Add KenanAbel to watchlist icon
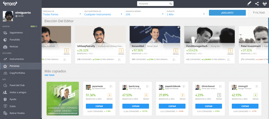 pyautogui.click(x=174, y=60)
